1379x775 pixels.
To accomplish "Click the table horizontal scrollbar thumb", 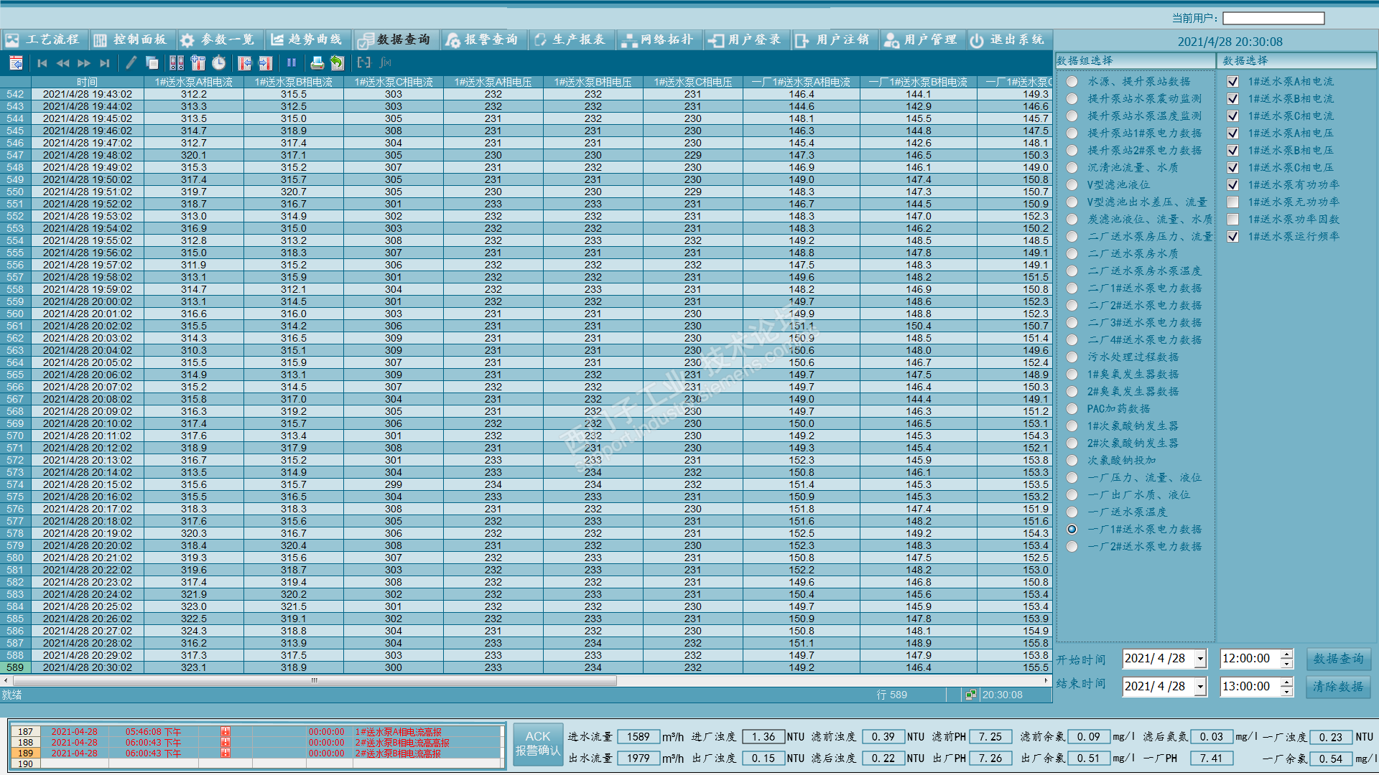I will coord(314,680).
